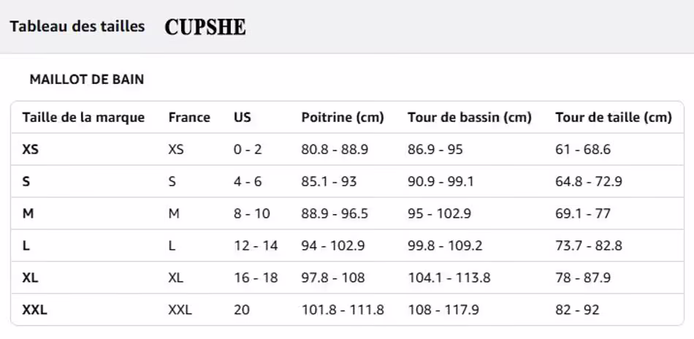The width and height of the screenshot is (694, 339).
Task: Click hip measurement "99.8 - 109.2"
Action: 445,245
